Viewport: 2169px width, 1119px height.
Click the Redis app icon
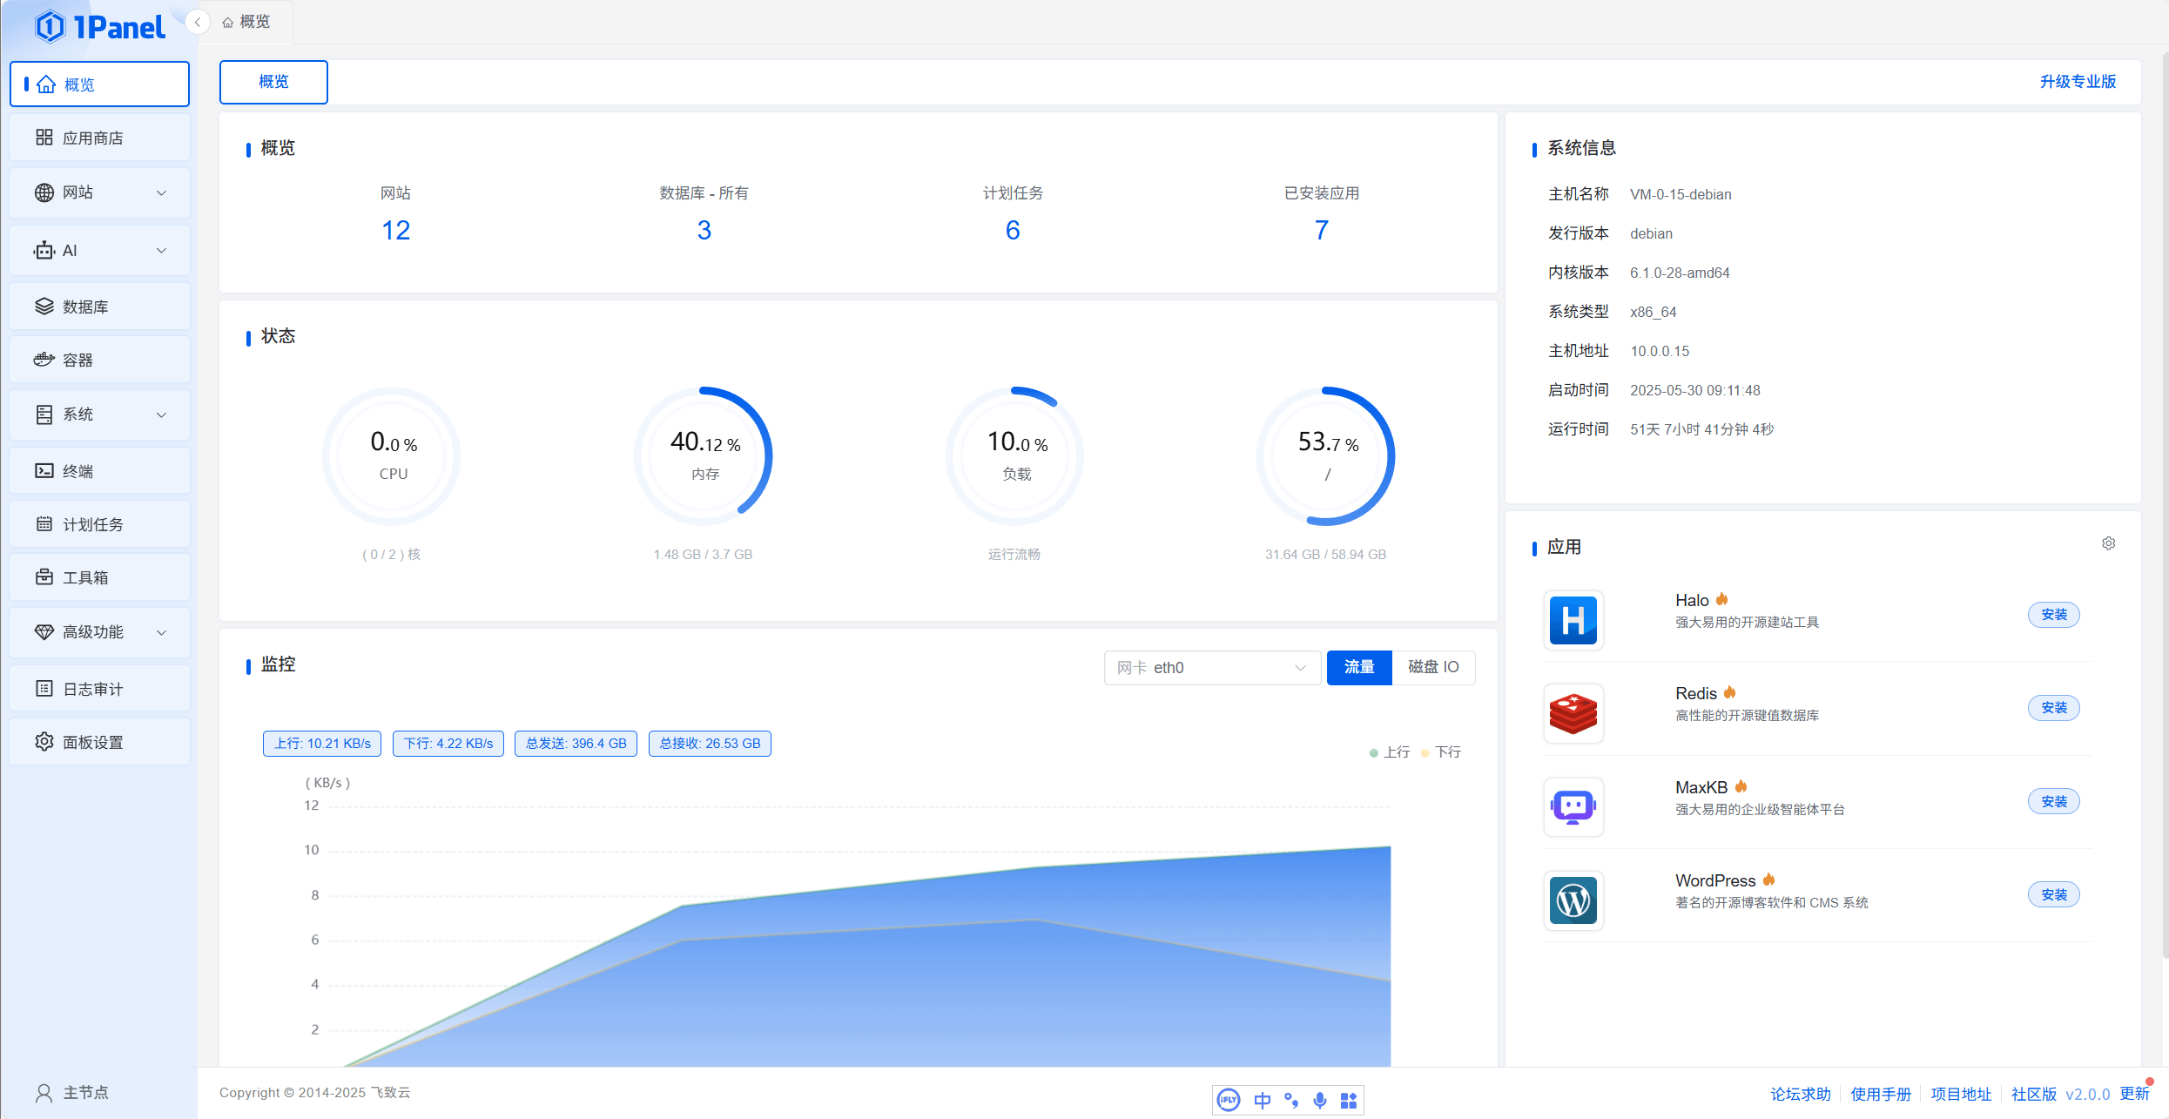[1573, 713]
